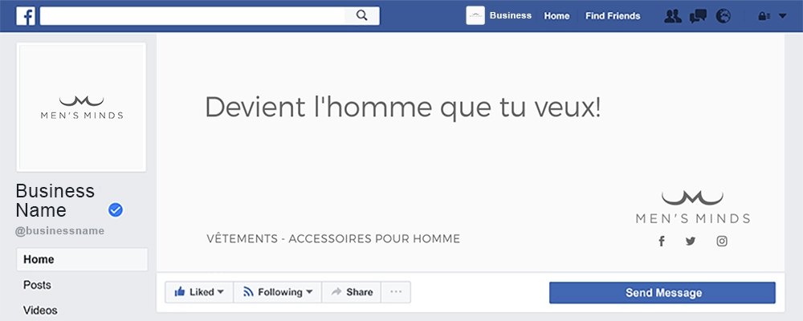This screenshot has width=803, height=321.
Task: Open the messages chat icon
Action: coord(698,16)
